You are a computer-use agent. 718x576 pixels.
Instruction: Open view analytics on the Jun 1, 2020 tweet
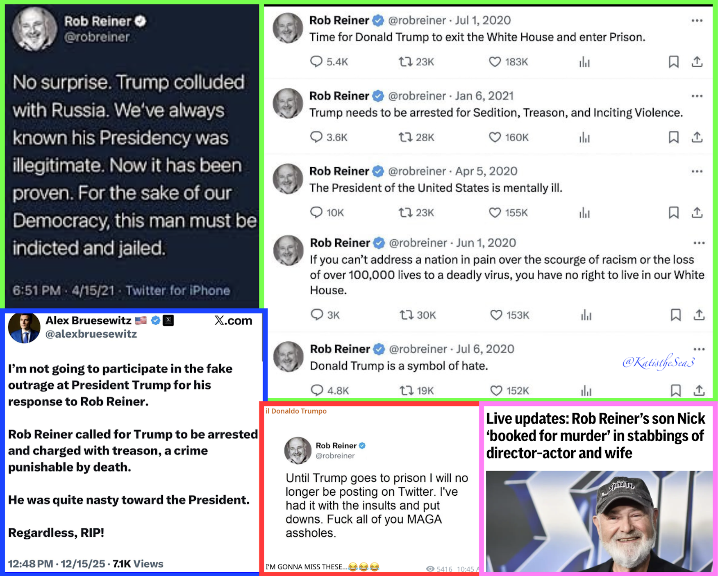point(586,315)
